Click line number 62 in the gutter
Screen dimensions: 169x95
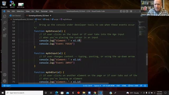coord(13,41)
